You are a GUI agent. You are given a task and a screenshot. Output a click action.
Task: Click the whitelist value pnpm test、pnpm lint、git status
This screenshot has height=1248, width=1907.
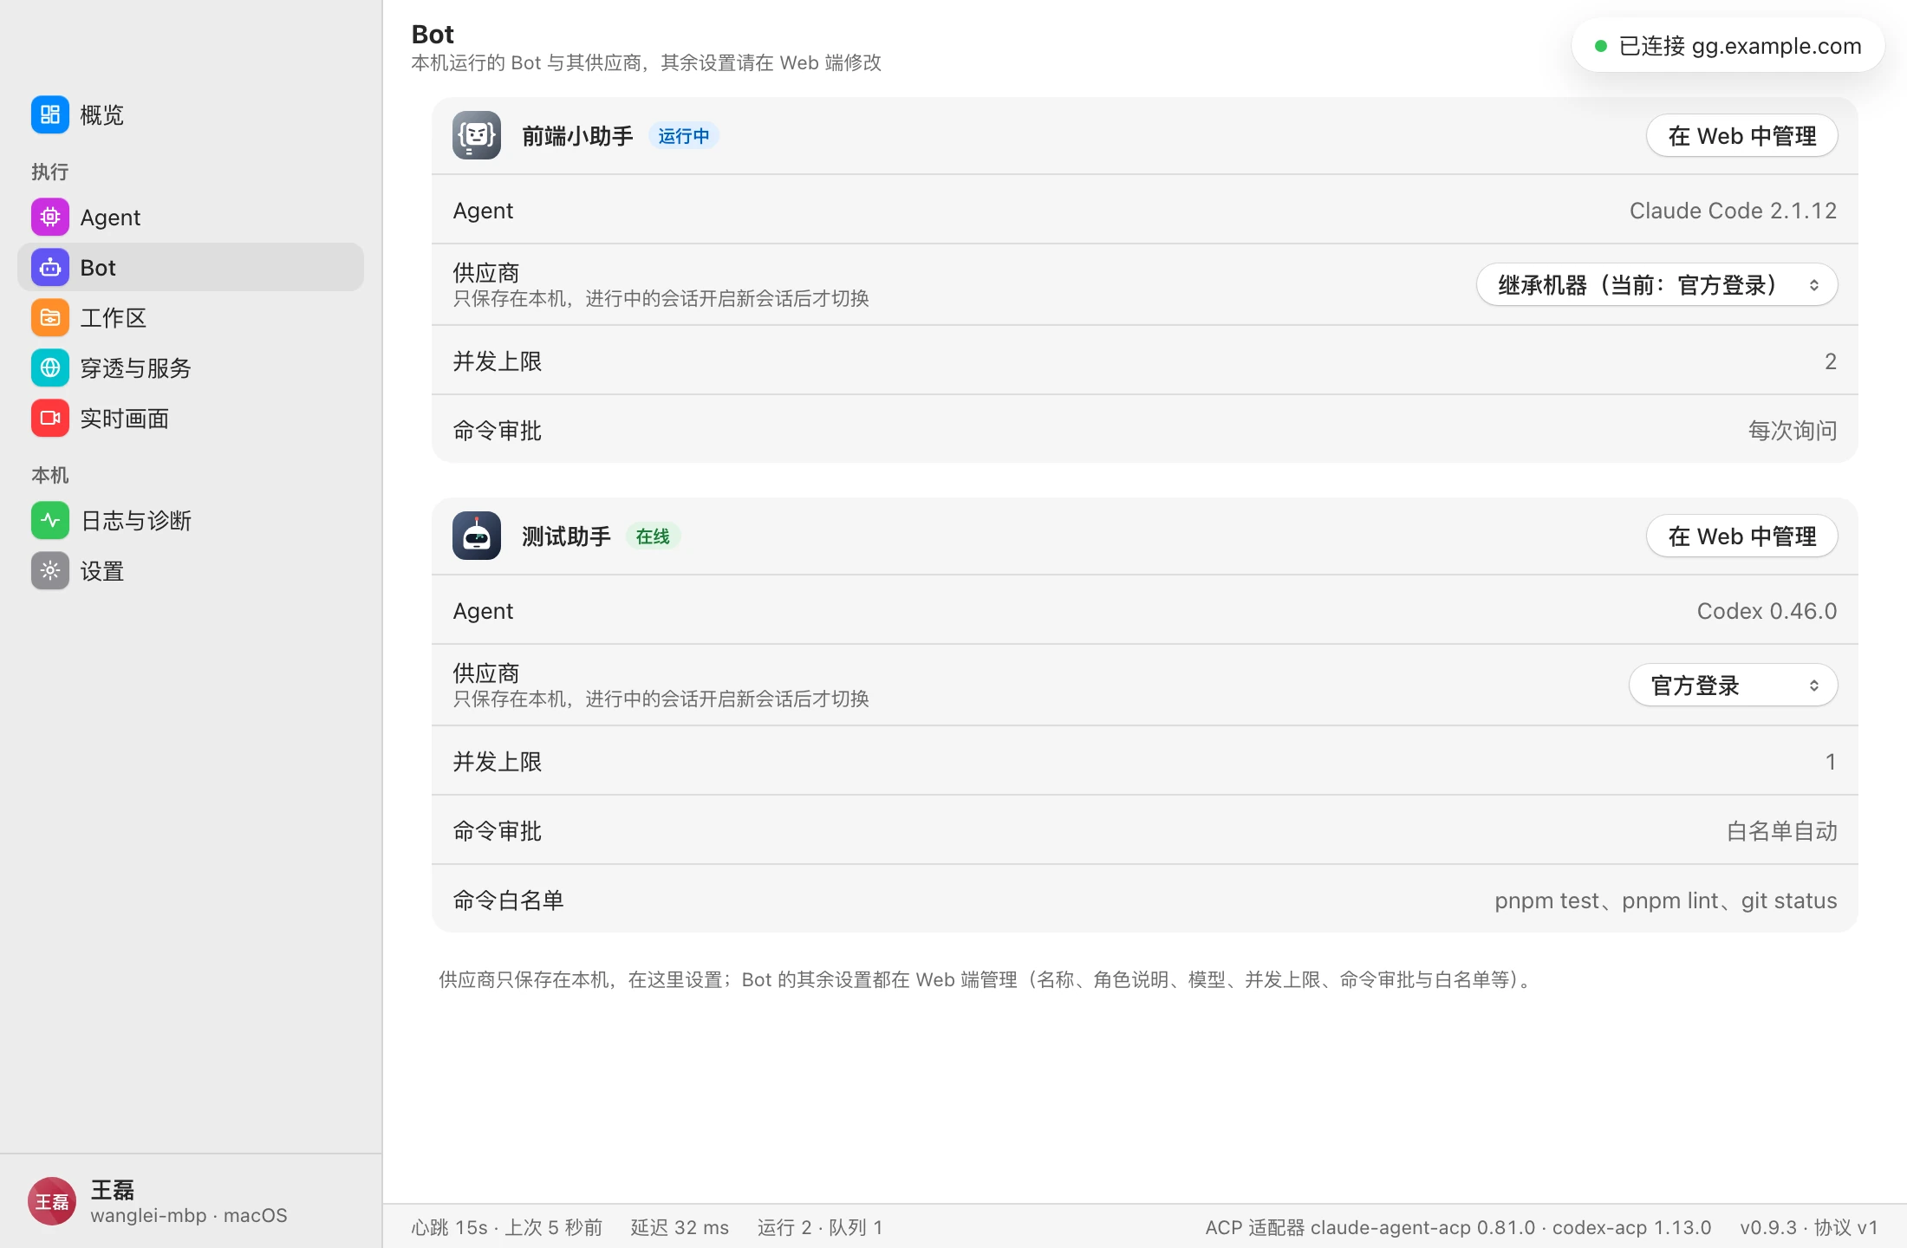click(1665, 900)
